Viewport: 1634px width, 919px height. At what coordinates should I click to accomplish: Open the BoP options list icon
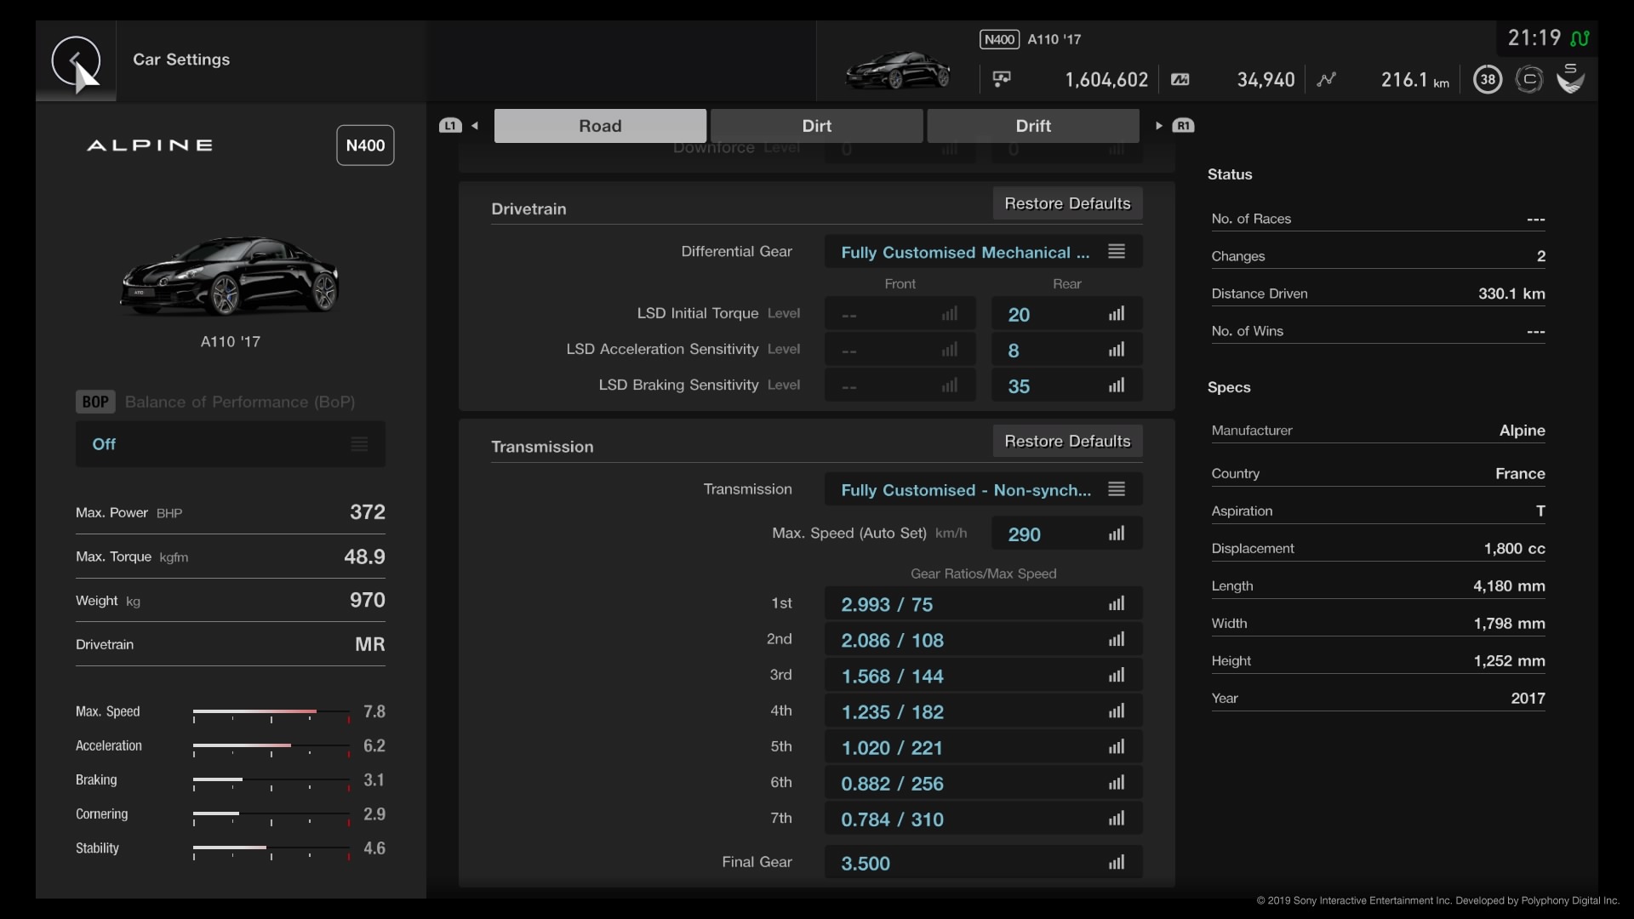tap(358, 443)
